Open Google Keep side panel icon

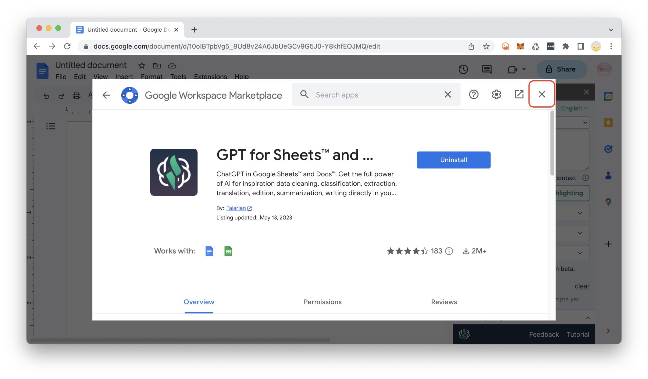point(608,123)
